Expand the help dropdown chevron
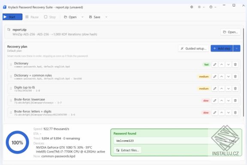This screenshot has height=165, width=247. [215, 7]
